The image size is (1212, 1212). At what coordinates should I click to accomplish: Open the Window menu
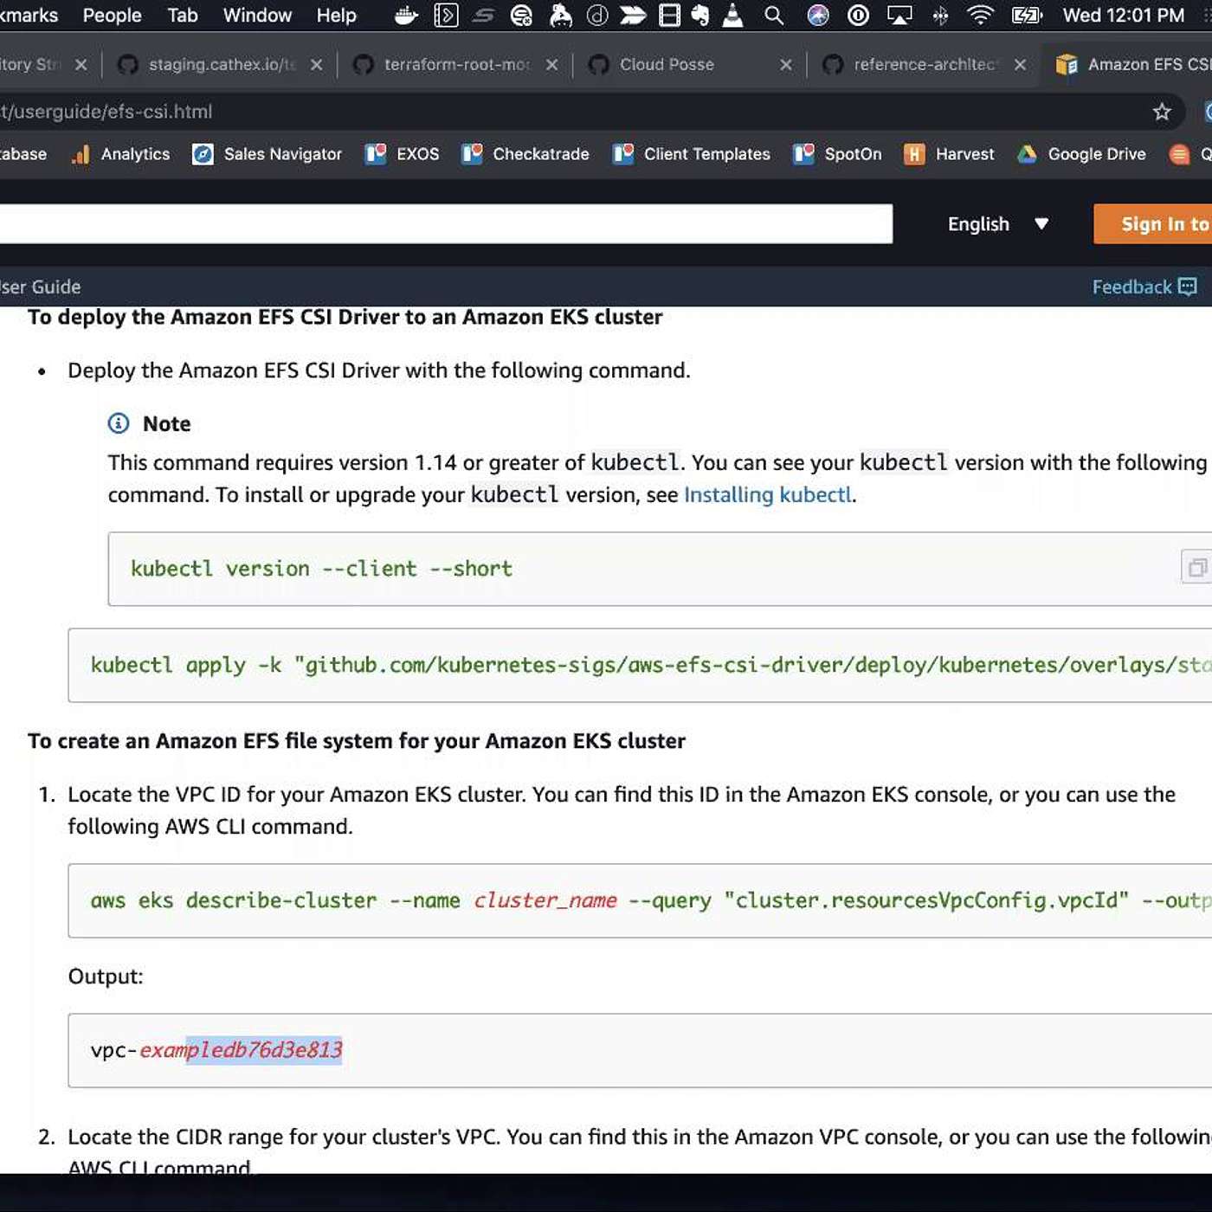click(x=257, y=16)
